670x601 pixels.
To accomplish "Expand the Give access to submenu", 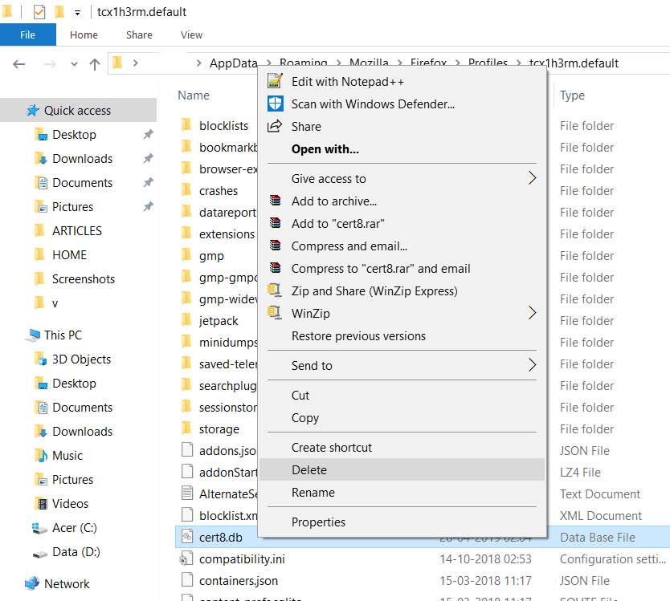I will (531, 179).
